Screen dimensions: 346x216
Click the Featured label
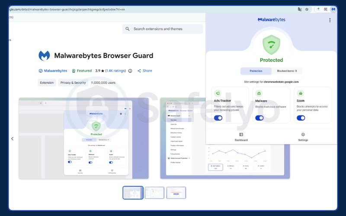[84, 71]
